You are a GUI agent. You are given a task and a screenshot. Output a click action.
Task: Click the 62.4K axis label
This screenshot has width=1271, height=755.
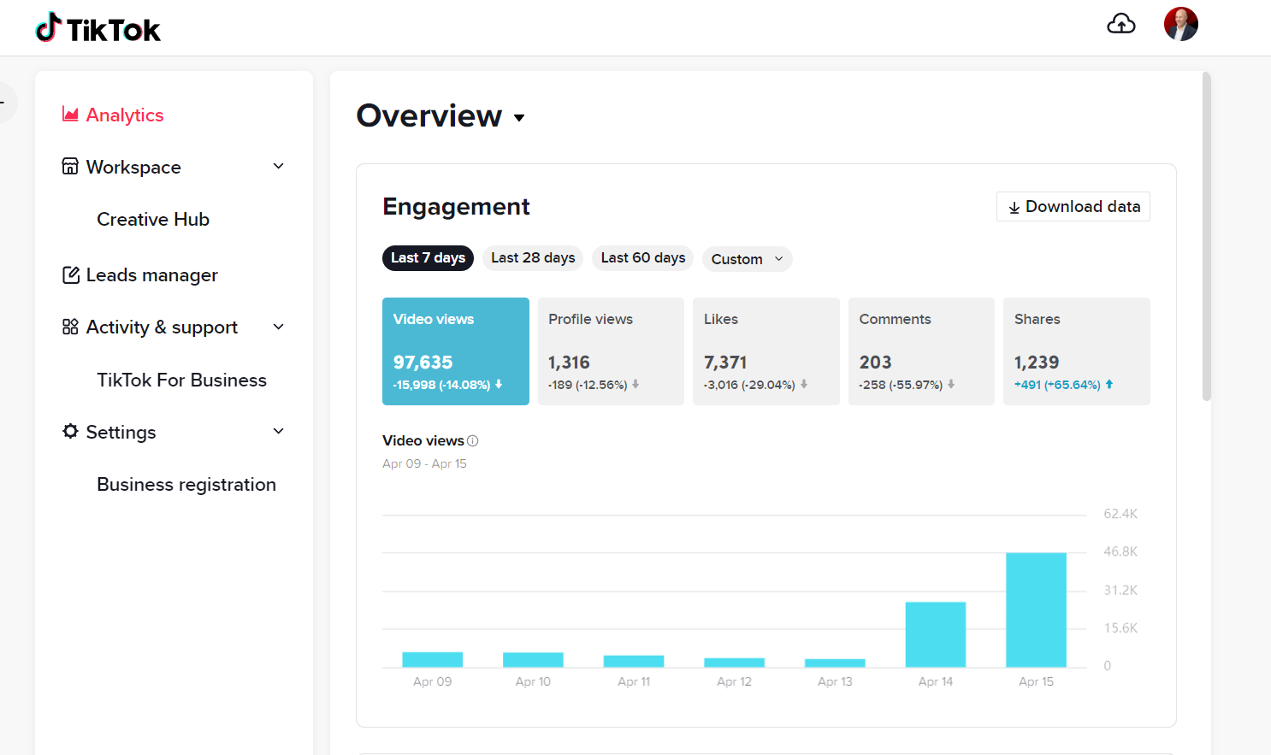[1120, 514]
